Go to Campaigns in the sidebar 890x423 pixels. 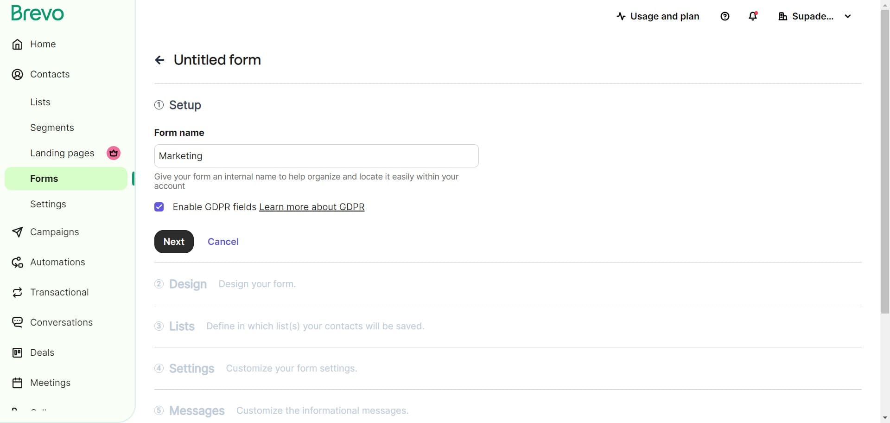[x=54, y=232]
